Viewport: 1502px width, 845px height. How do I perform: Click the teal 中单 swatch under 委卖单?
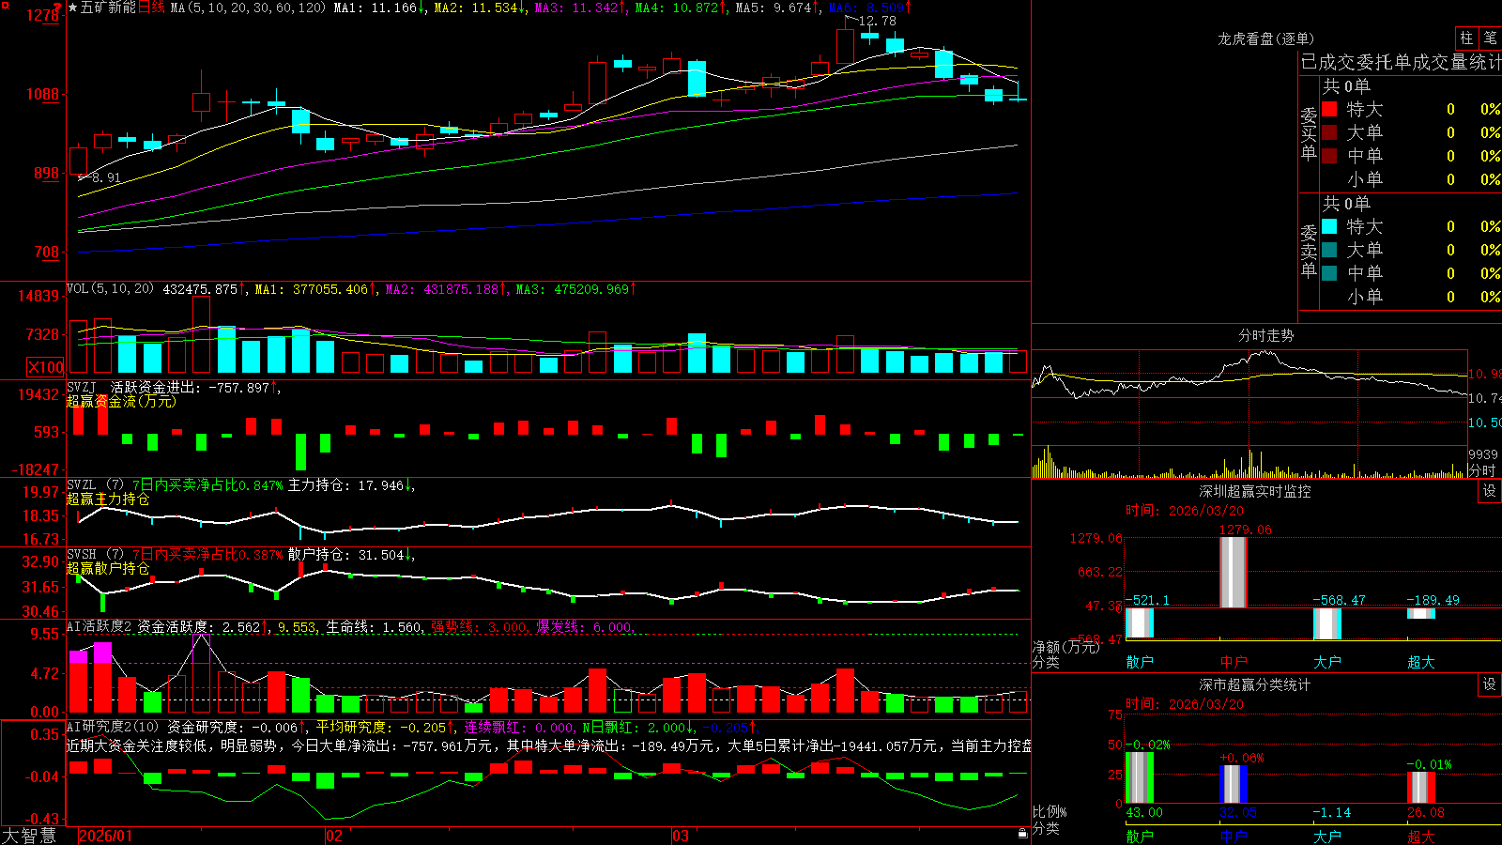[x=1329, y=273]
